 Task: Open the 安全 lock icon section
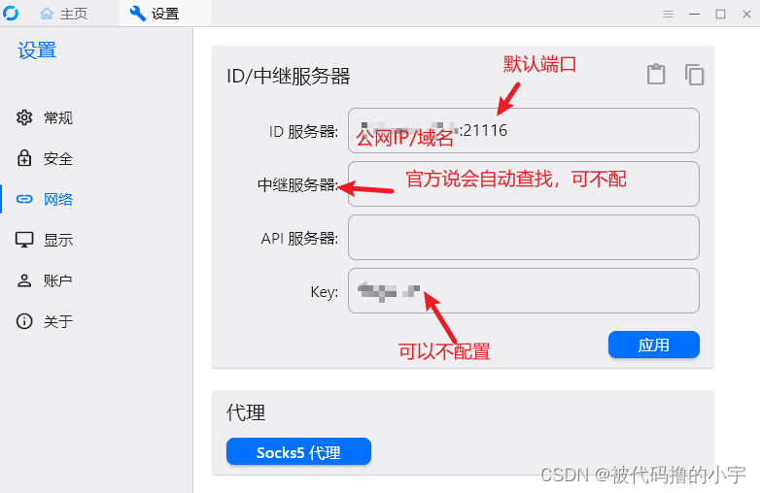[24, 158]
